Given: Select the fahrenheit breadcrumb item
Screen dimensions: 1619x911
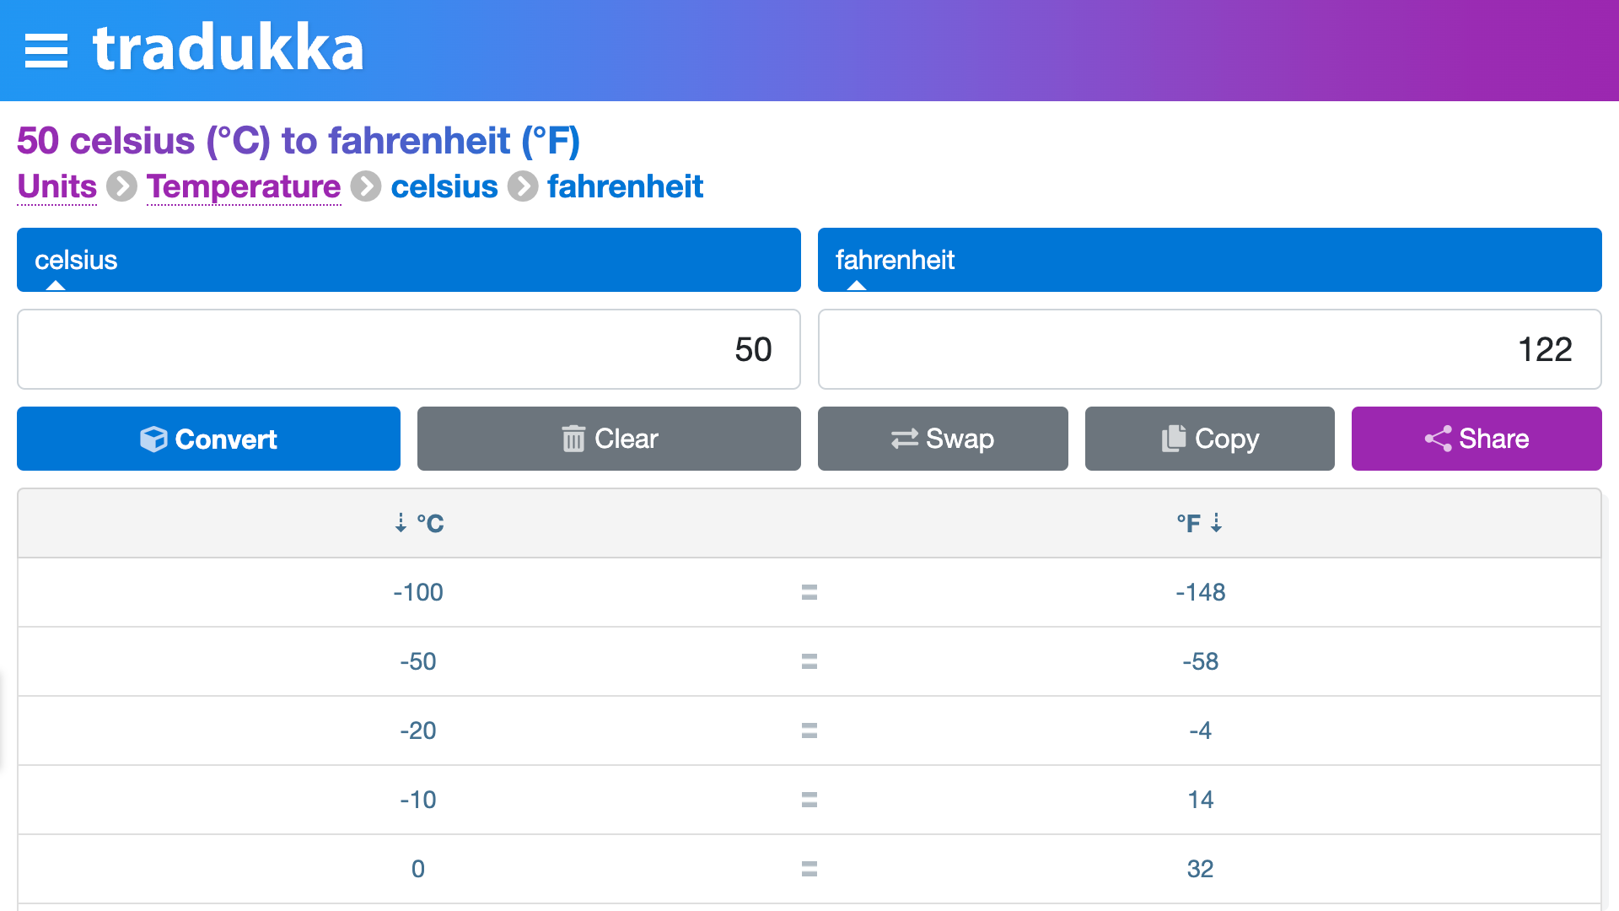Looking at the screenshot, I should (625, 186).
